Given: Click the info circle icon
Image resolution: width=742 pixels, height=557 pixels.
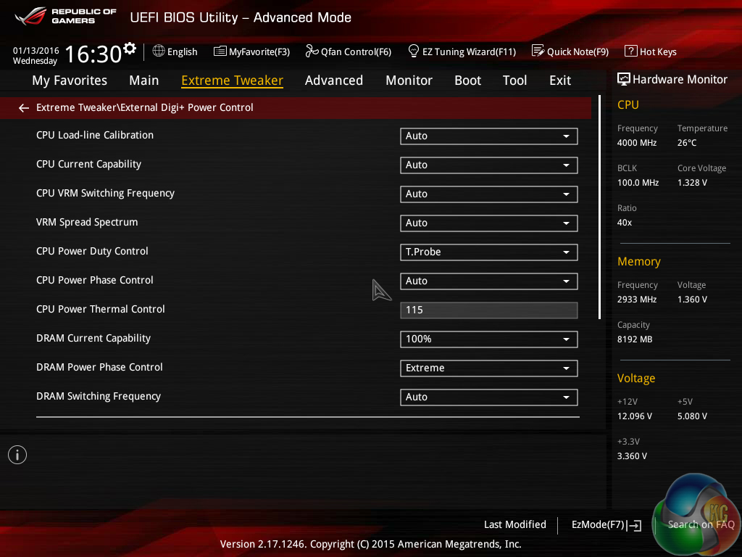Looking at the screenshot, I should click(17, 455).
